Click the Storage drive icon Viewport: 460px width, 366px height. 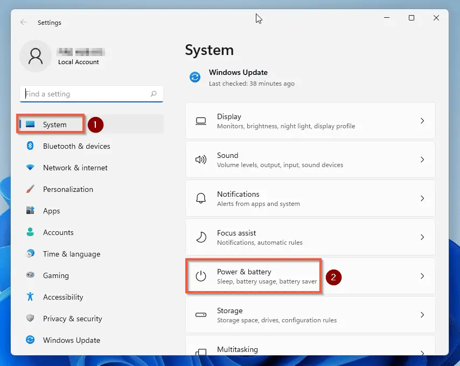tap(201, 315)
